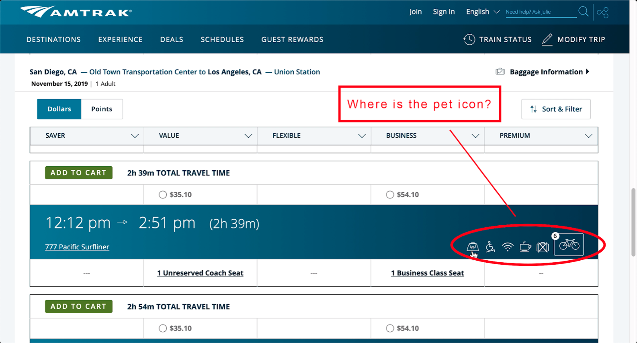This screenshot has width=637, height=343.
Task: Click the Train Status text
Action: 505,39
